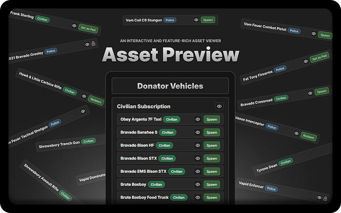Image resolution: width=341 pixels, height=213 pixels.
Task: Click the Asset Preview title
Action: click(x=170, y=54)
